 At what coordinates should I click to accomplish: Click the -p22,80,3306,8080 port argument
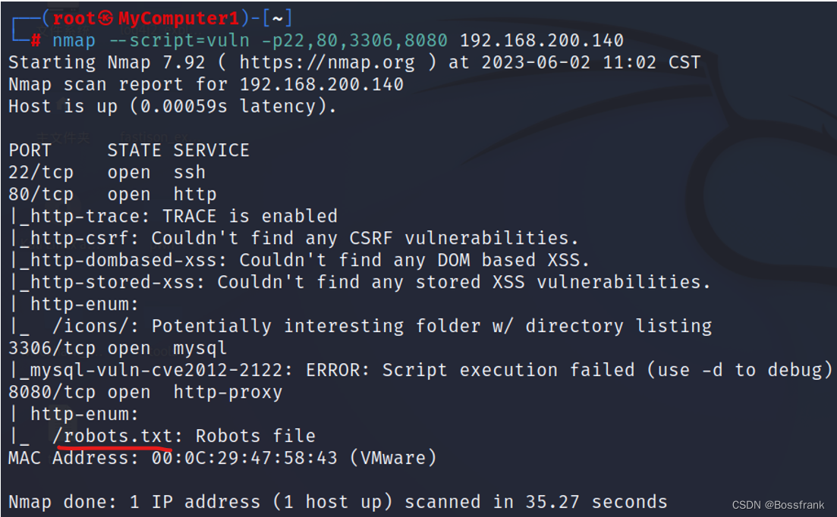(x=354, y=41)
